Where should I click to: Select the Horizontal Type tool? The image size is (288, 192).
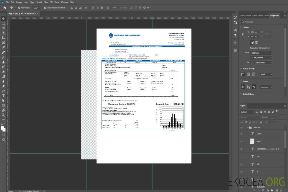(3, 96)
